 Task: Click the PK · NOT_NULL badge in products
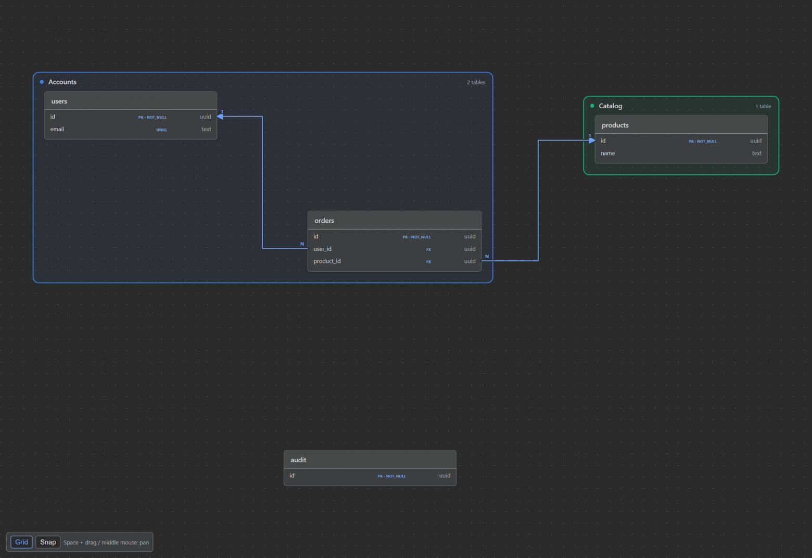click(703, 141)
